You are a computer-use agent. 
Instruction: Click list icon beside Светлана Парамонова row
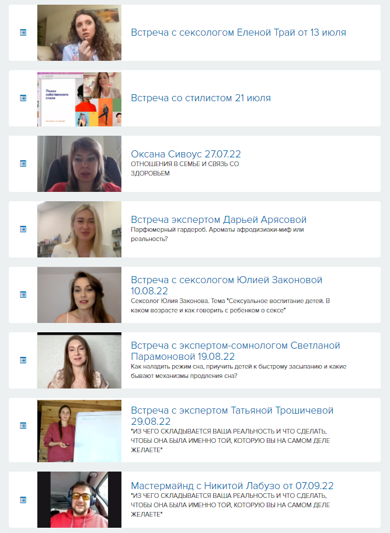pyautogui.click(x=23, y=360)
